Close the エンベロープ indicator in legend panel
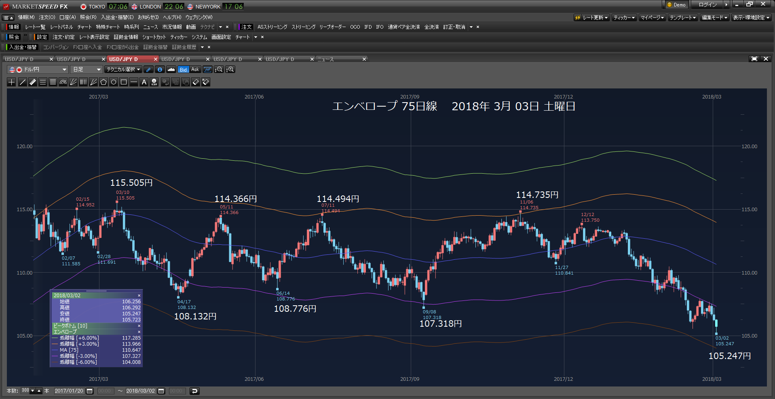 click(x=139, y=332)
